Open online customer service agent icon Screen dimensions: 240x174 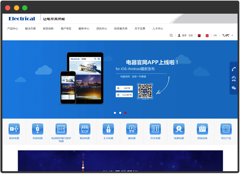tap(234, 78)
